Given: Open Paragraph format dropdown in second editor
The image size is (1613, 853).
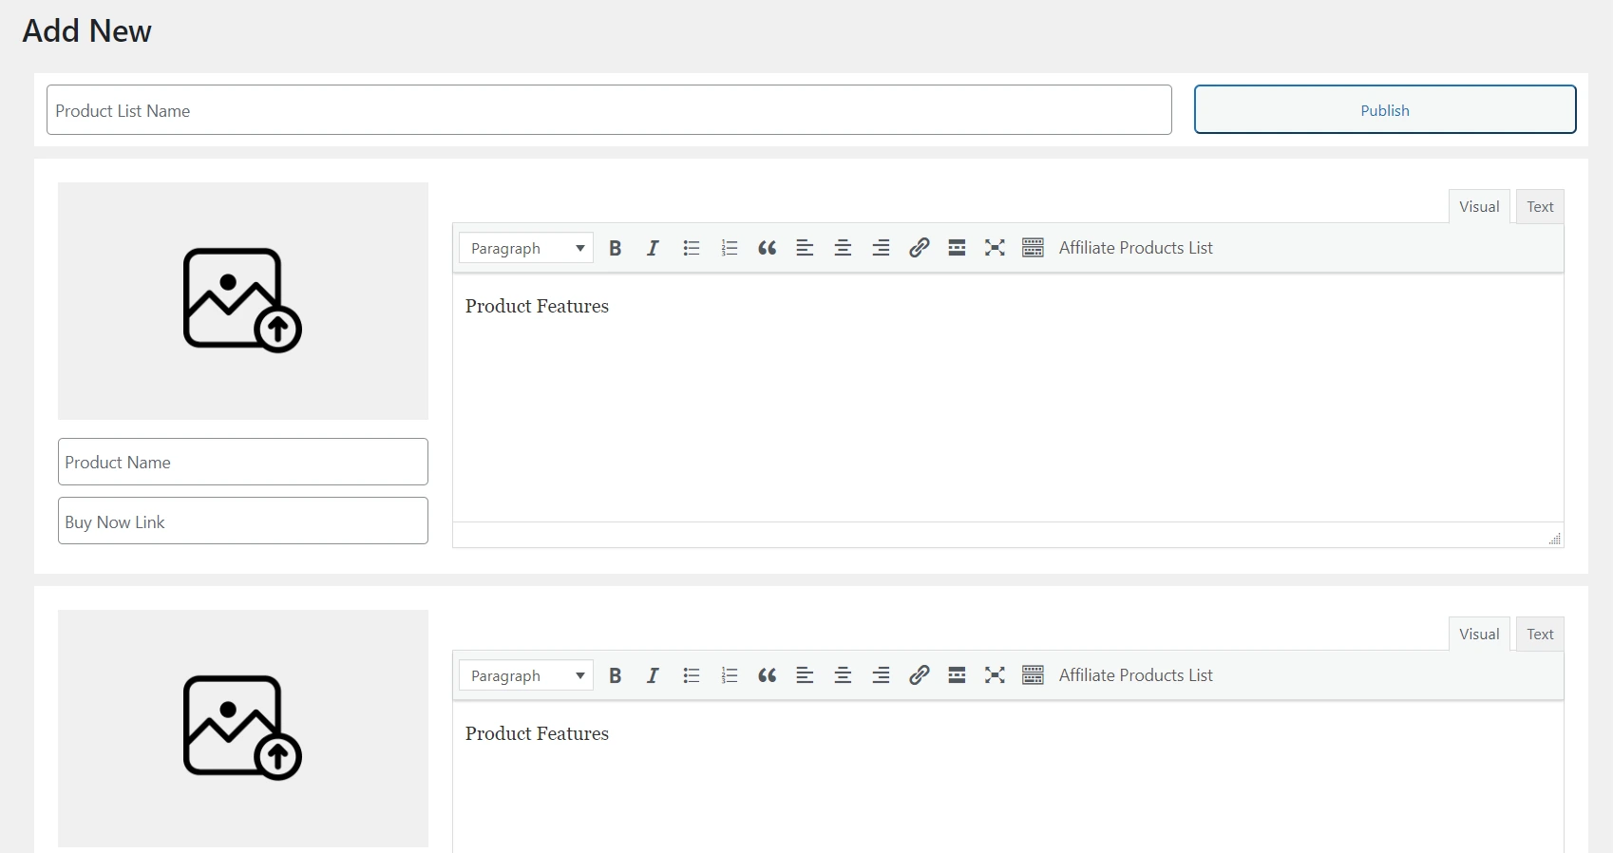Looking at the screenshot, I should coord(526,675).
